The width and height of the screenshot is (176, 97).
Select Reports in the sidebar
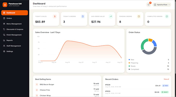click(x=14, y=40)
